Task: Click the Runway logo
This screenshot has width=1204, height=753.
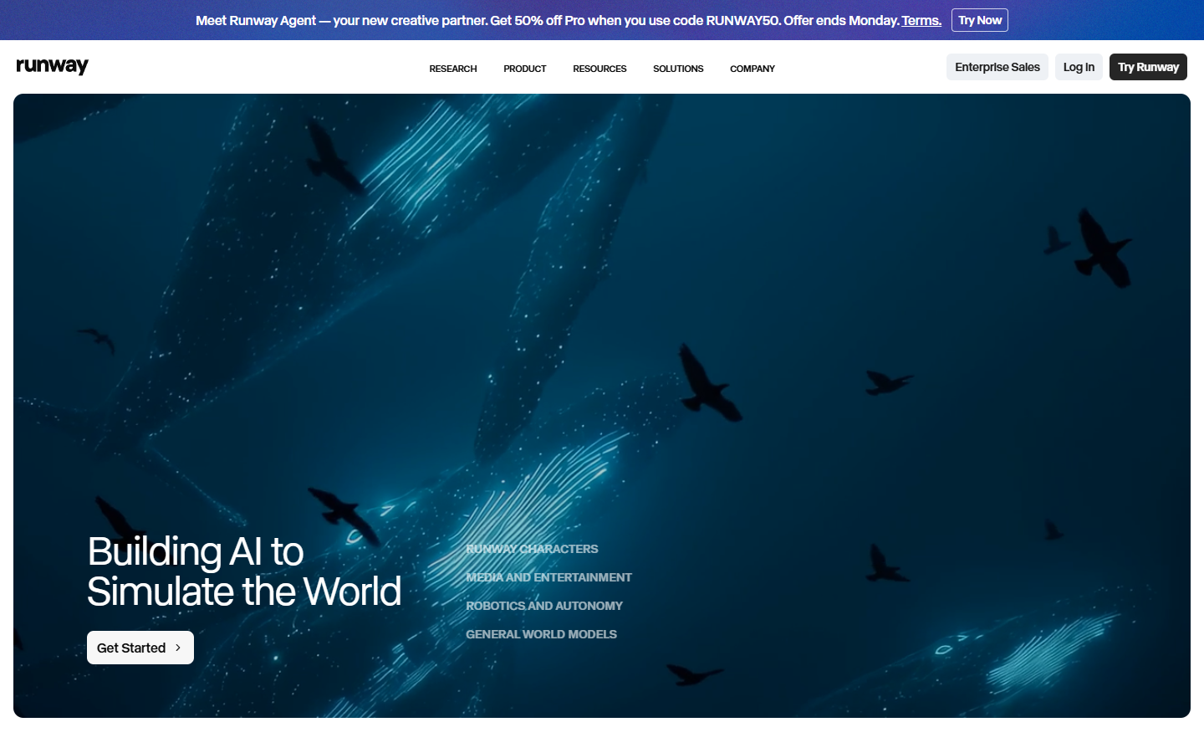Action: pos(52,66)
